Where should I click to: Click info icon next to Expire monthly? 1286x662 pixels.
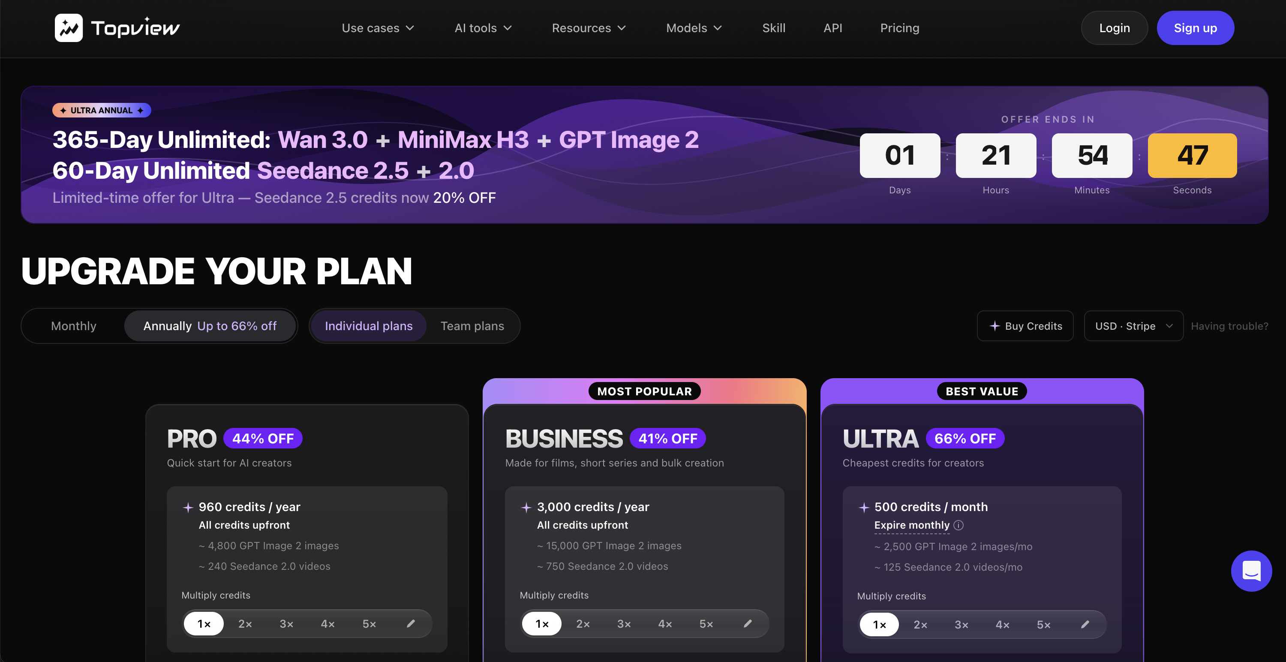pos(958,525)
